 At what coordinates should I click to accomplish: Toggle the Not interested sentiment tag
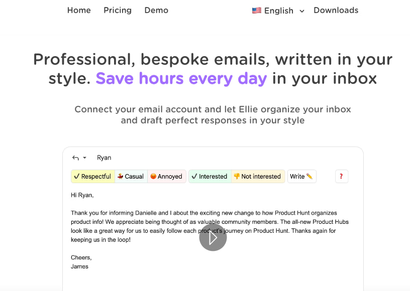257,176
